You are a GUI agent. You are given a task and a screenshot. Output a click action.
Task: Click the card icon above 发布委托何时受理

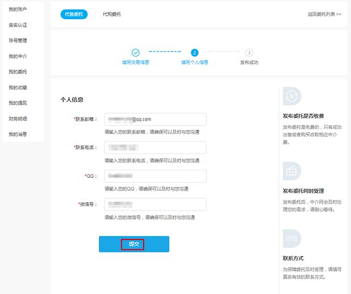click(x=292, y=171)
